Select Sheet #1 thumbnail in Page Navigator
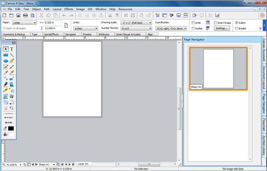Image resolution: width=267 pixels, height=171 pixels. tap(218, 69)
